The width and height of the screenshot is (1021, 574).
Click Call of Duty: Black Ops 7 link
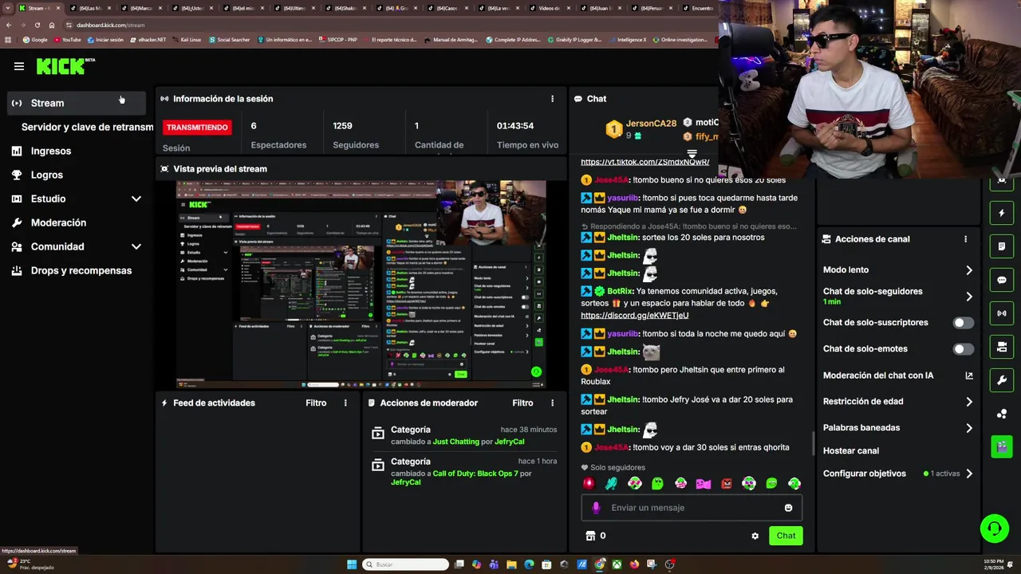tap(475, 474)
